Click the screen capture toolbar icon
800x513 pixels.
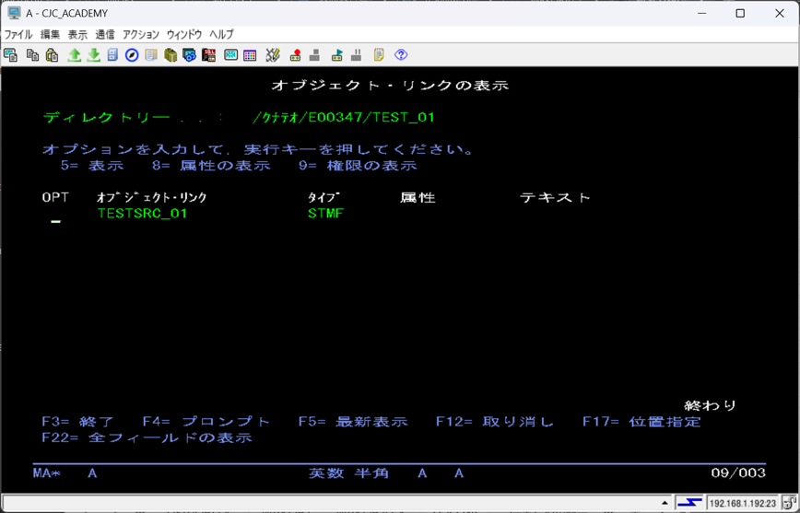[x=11, y=55]
